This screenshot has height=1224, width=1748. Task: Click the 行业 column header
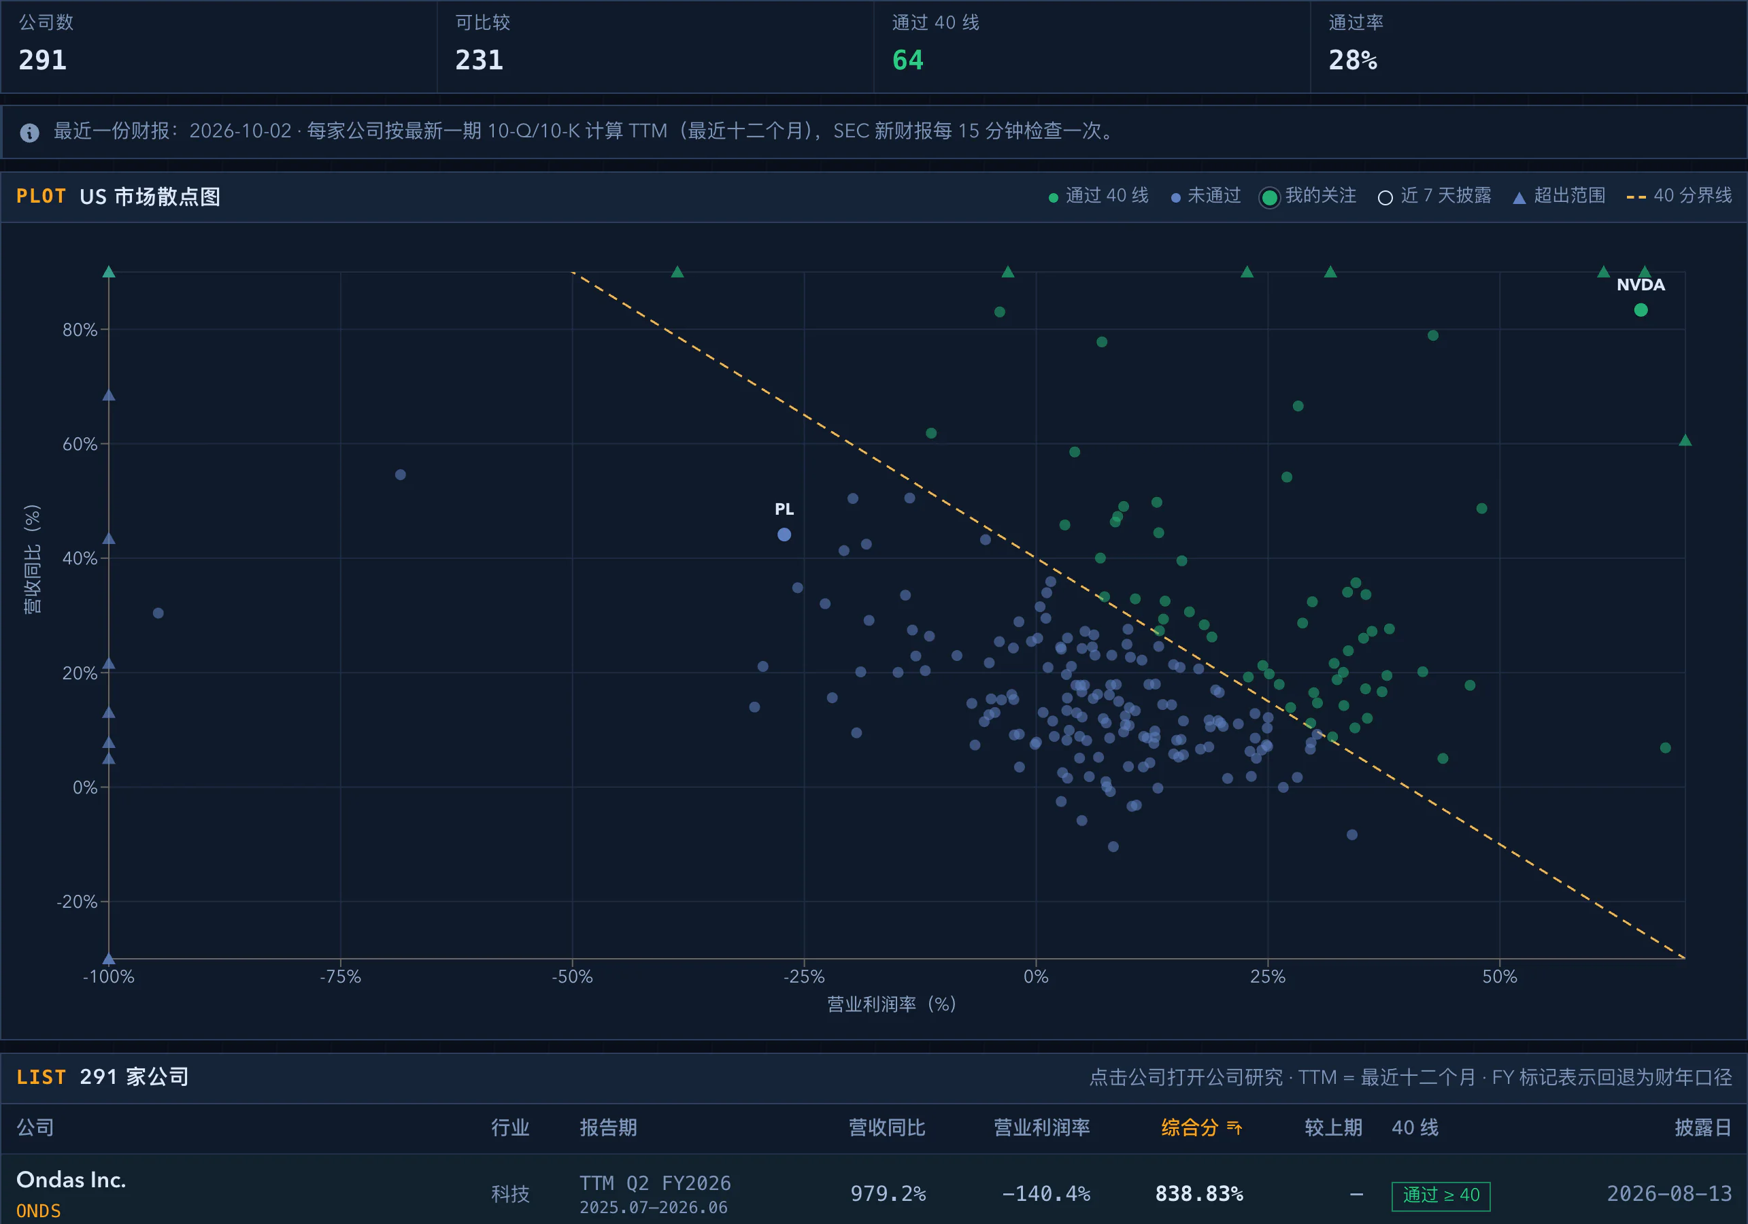[x=510, y=1127]
